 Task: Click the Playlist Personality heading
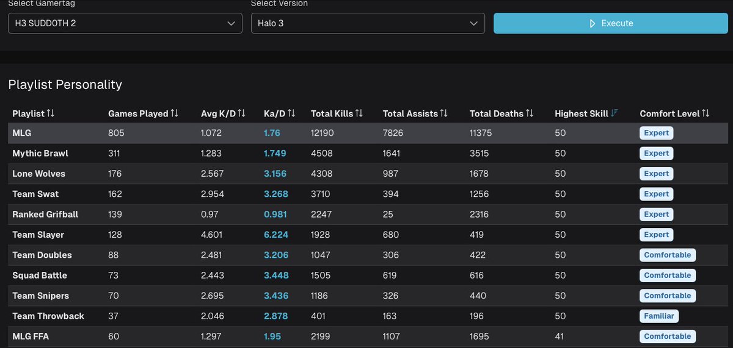65,85
